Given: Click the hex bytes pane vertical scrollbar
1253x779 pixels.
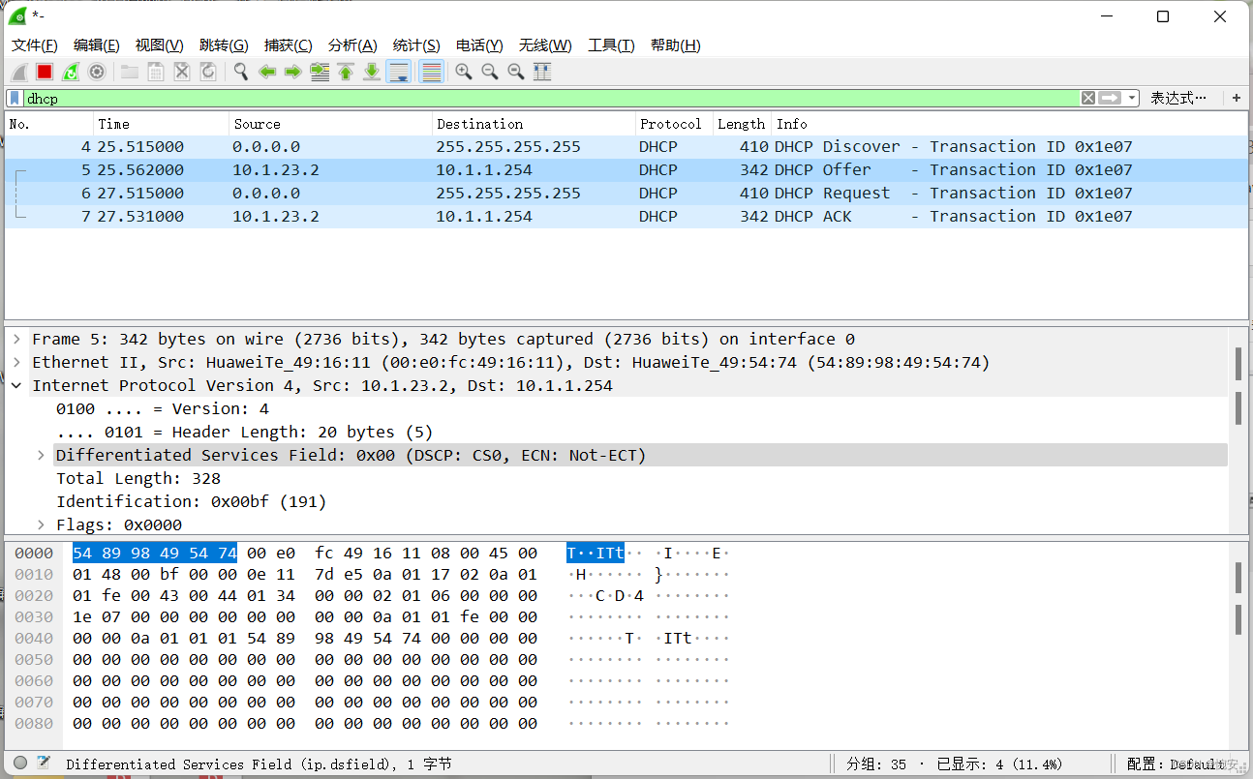Looking at the screenshot, I should point(1238,644).
